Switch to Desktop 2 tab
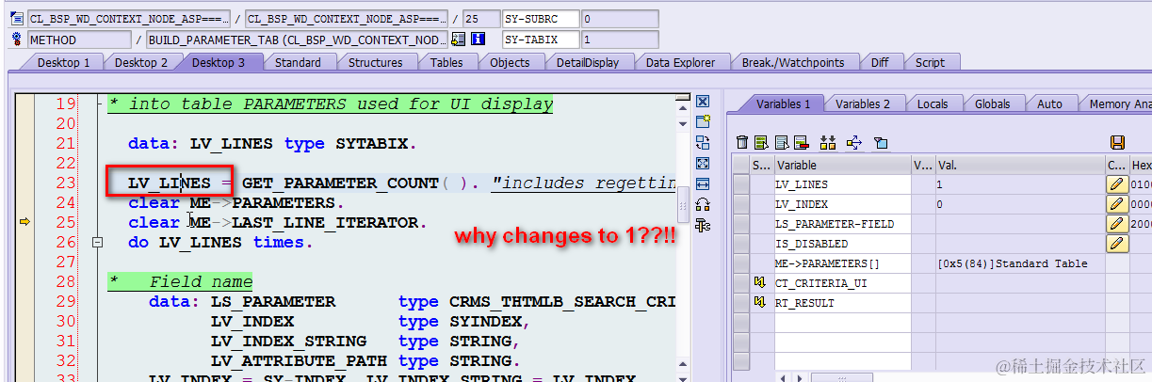 tap(141, 62)
